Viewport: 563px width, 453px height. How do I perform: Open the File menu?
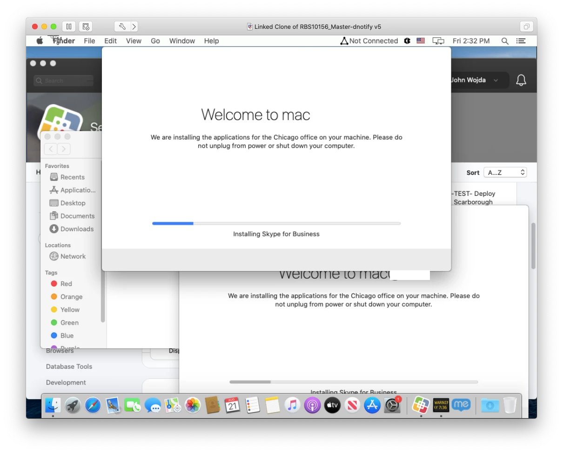[x=89, y=41]
